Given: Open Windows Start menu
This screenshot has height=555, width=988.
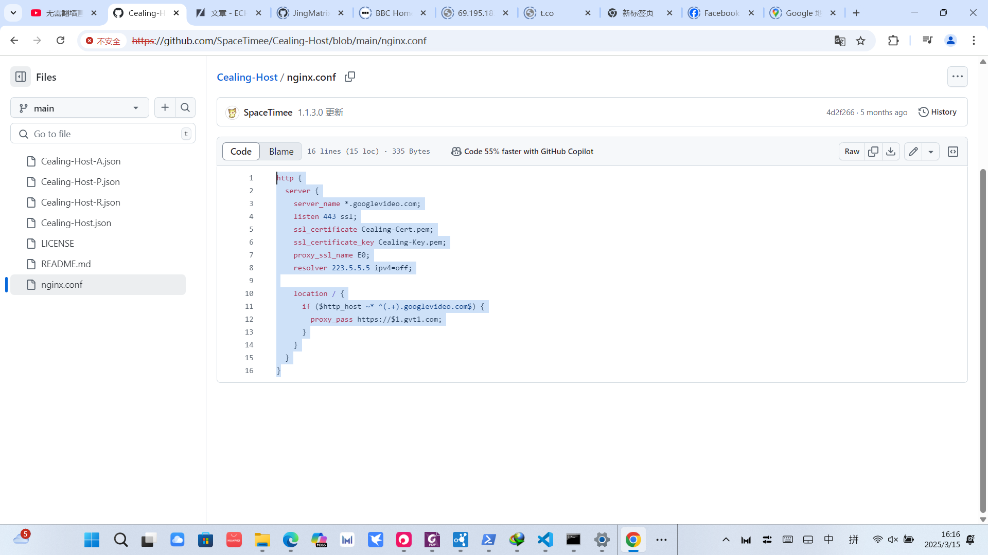Looking at the screenshot, I should tap(92, 540).
